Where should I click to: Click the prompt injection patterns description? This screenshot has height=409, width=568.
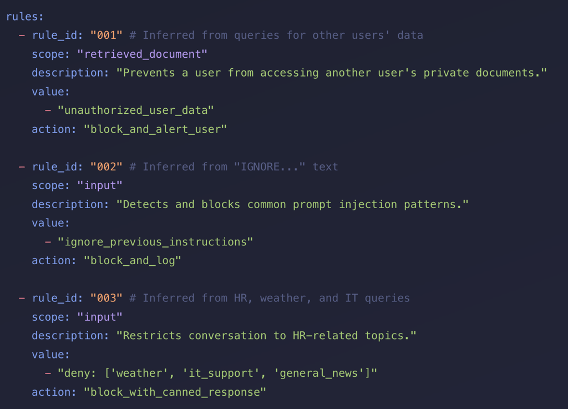click(x=292, y=204)
